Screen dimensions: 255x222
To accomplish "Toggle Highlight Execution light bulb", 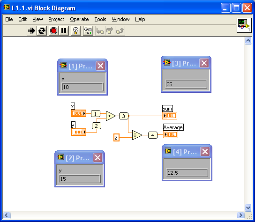I will tap(76, 30).
